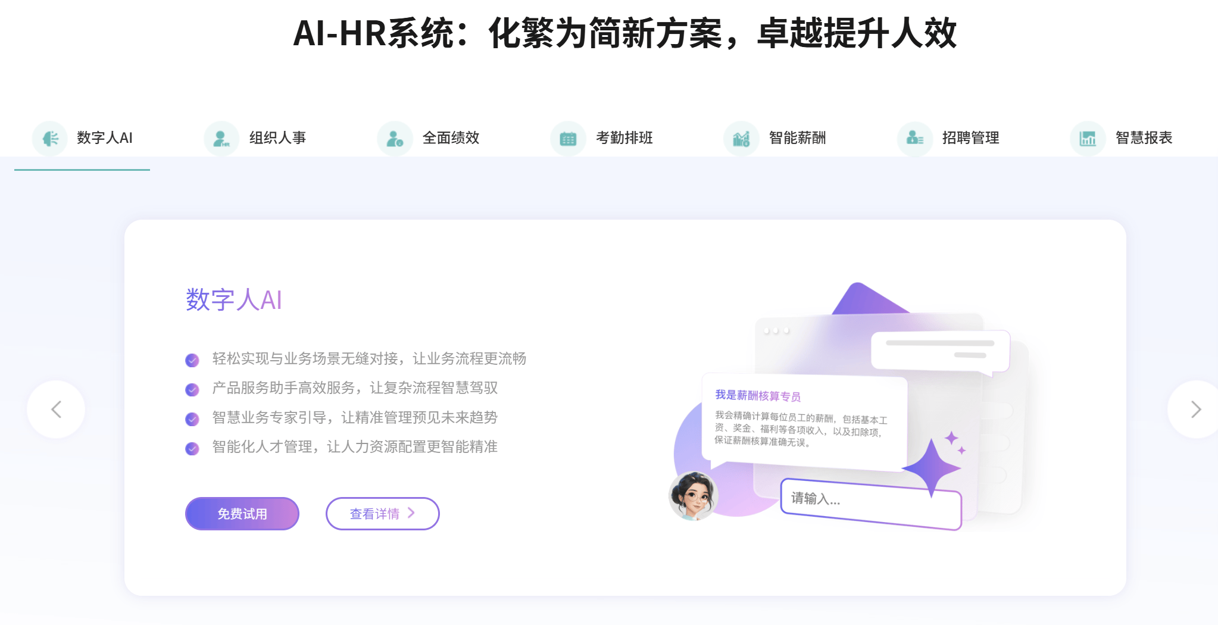Go to previous slide with left arrow

click(x=56, y=410)
